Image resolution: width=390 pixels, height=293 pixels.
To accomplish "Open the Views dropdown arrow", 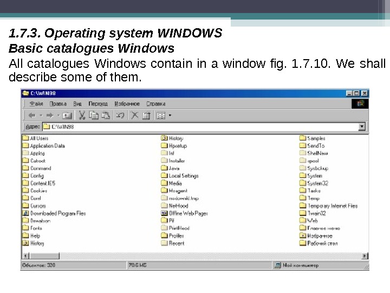I will click(170, 116).
